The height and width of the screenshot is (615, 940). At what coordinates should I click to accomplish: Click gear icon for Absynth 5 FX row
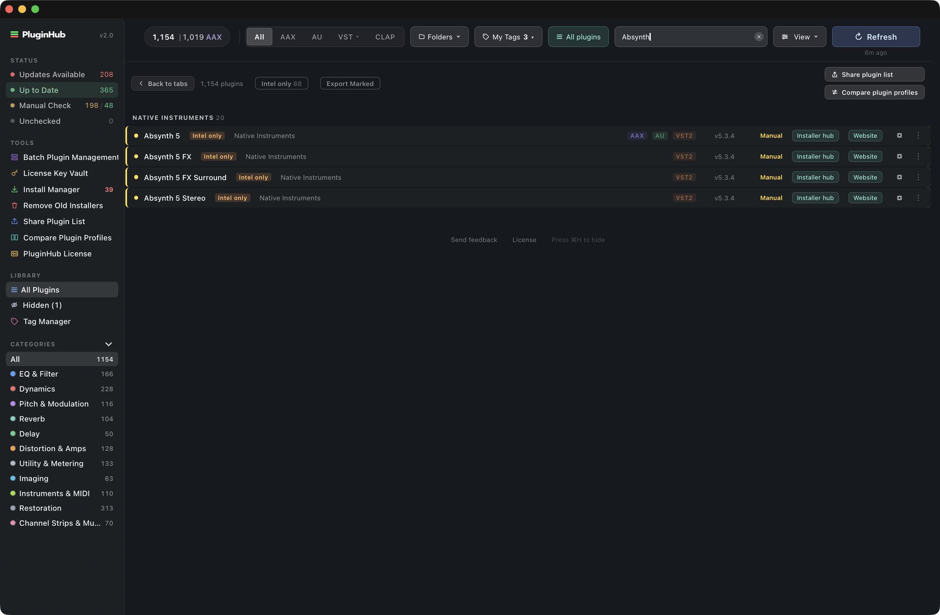coord(899,156)
